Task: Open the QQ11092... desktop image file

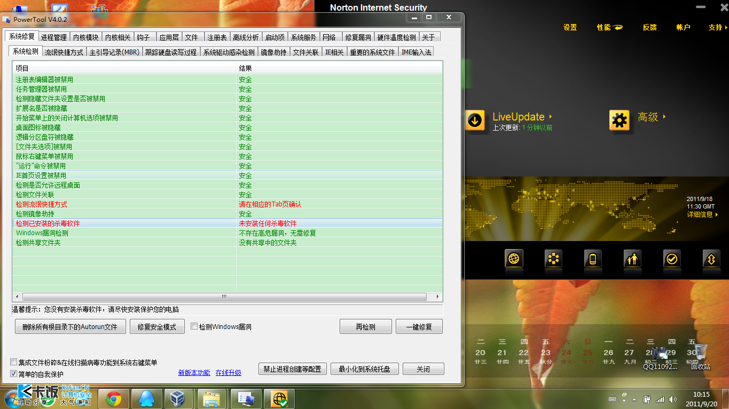Action: pos(660,358)
